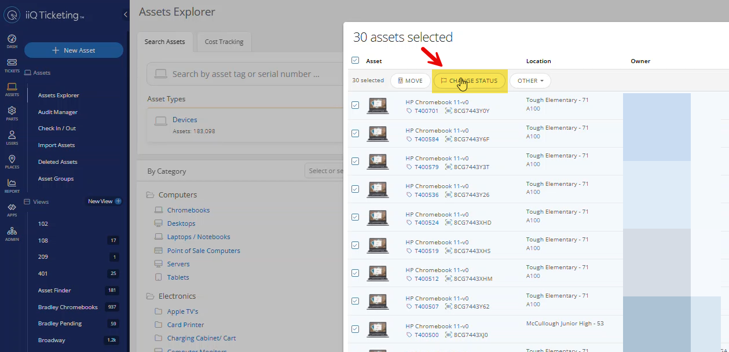
Task: Click the plus icon beside New View
Action: click(118, 201)
